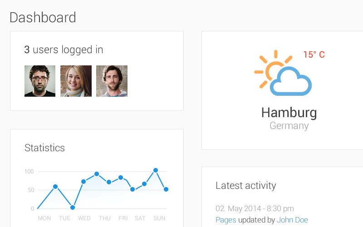The width and height of the screenshot is (363, 227).
Task: Open John Doe's profile link
Action: 292,220
